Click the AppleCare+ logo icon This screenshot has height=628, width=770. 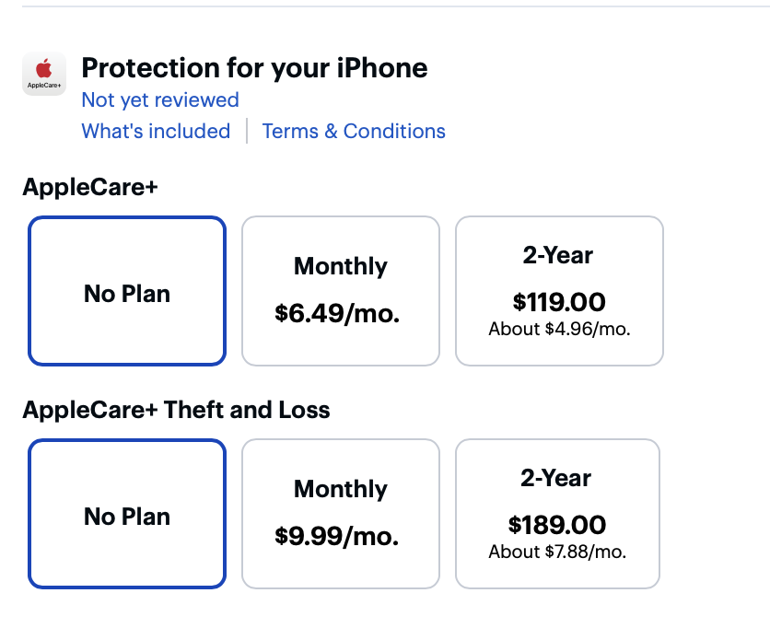click(x=43, y=74)
